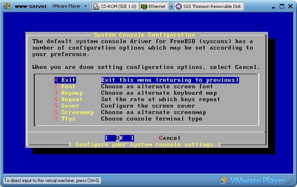Screen dimensions: 297x187
Task: Open the VMware Player dropdown menu
Action: click(69, 6)
